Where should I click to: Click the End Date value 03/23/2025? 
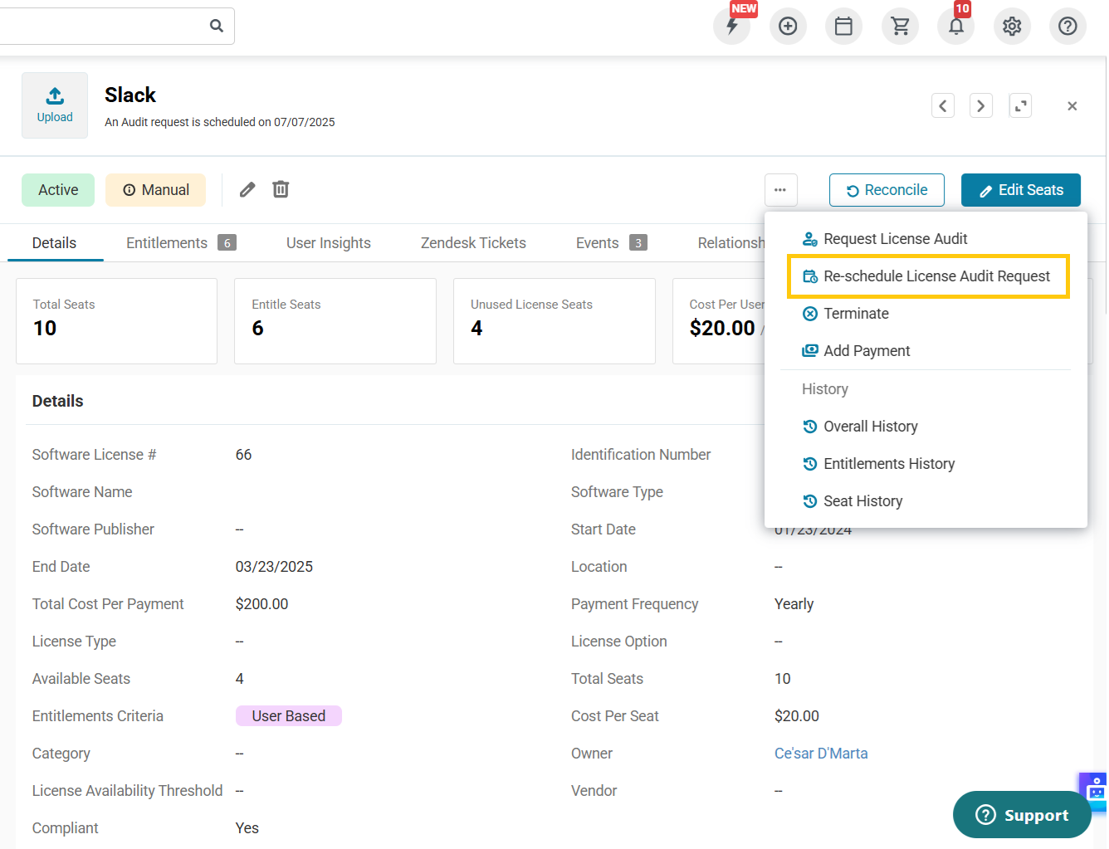[274, 567]
